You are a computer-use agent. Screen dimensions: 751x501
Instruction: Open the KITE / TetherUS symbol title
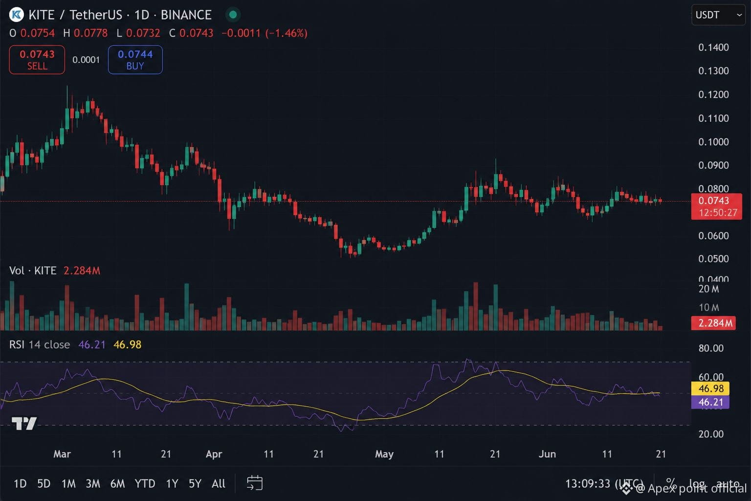120,15
